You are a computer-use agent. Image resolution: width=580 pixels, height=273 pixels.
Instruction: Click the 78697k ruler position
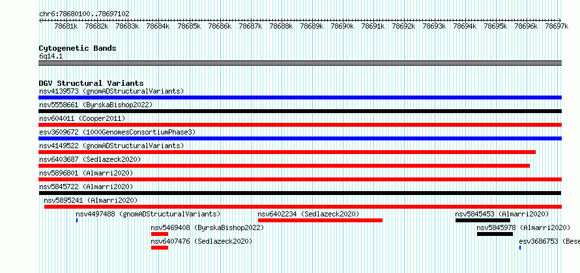pyautogui.click(x=557, y=26)
